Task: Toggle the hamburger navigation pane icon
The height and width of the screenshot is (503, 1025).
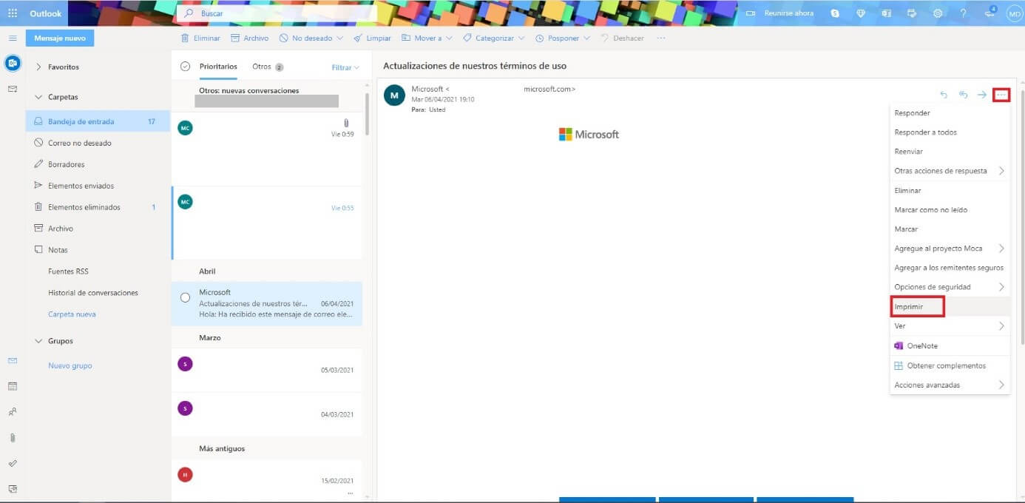Action: [13, 38]
